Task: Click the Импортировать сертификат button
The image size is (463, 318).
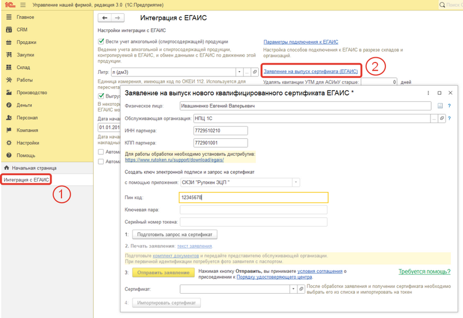Action: tap(166, 302)
